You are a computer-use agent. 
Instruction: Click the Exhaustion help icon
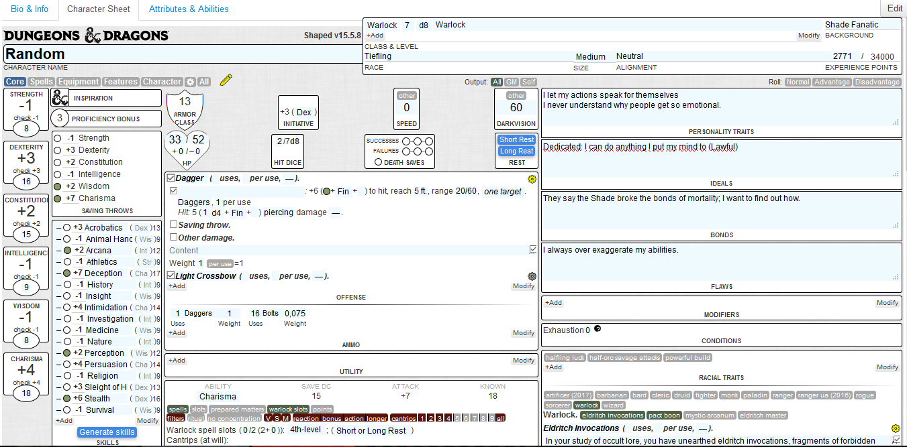pos(598,329)
